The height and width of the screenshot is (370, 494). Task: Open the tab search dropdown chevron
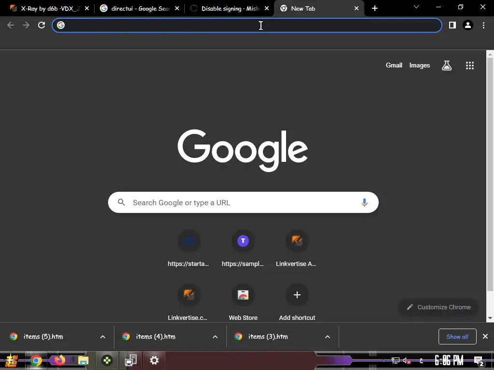tap(416, 7)
